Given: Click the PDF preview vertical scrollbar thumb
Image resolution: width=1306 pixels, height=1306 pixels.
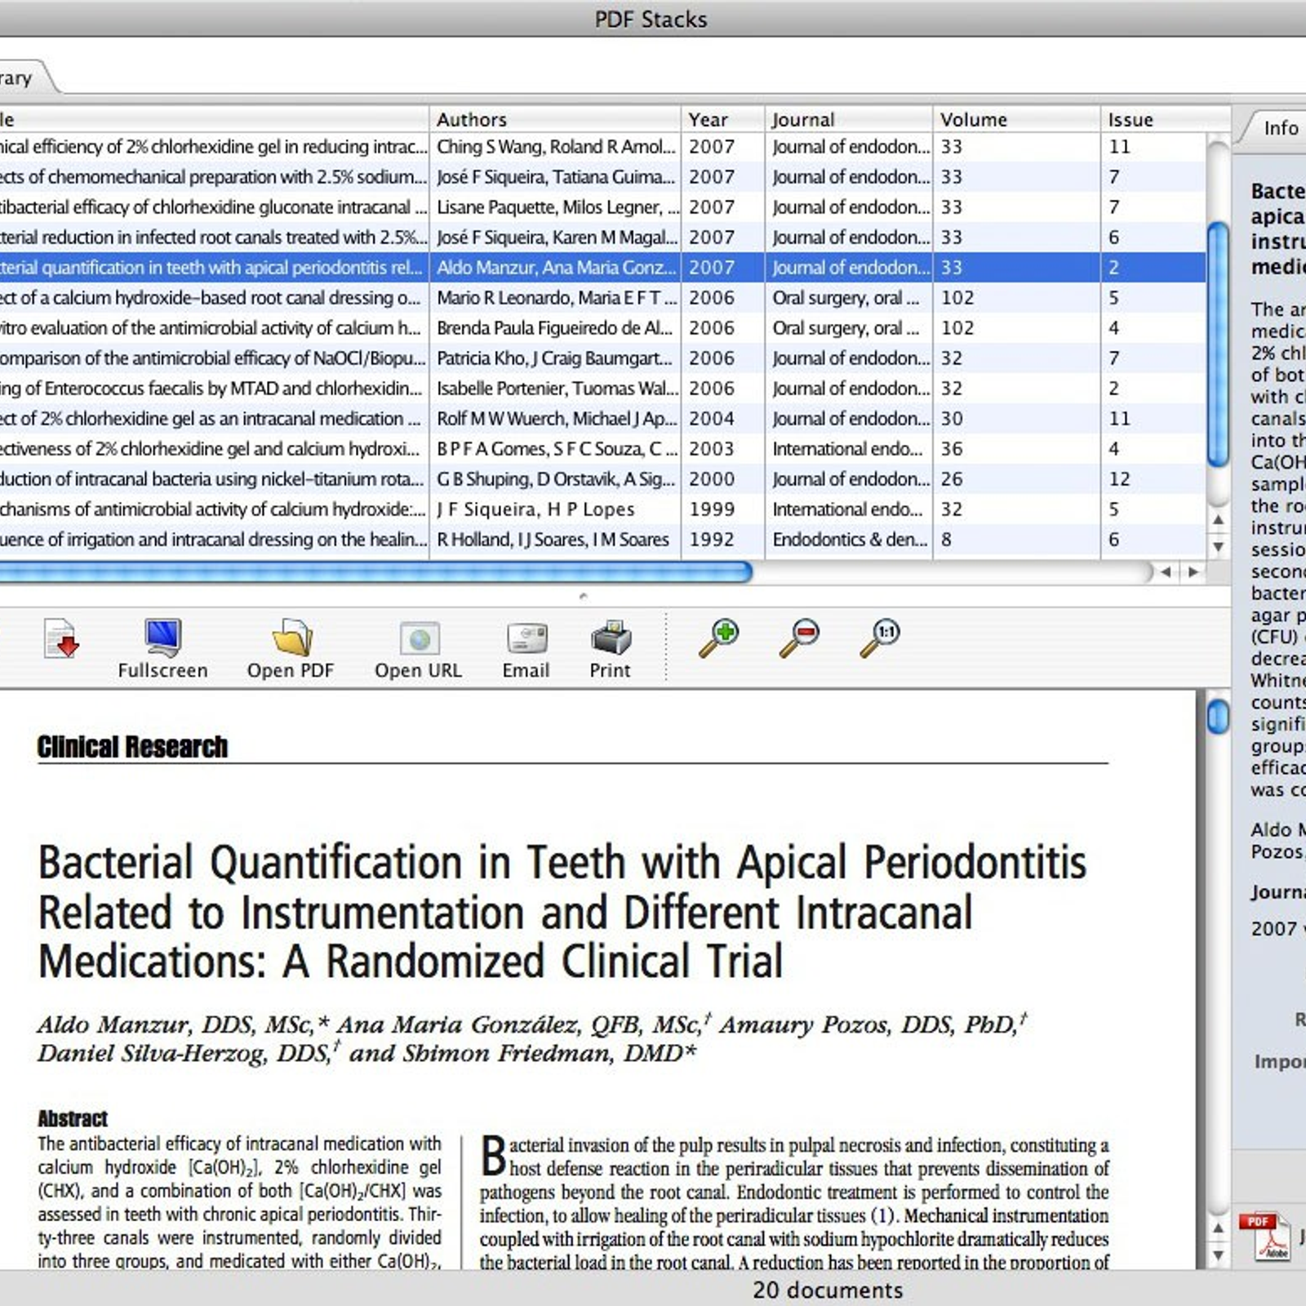Looking at the screenshot, I should click(x=1218, y=717).
